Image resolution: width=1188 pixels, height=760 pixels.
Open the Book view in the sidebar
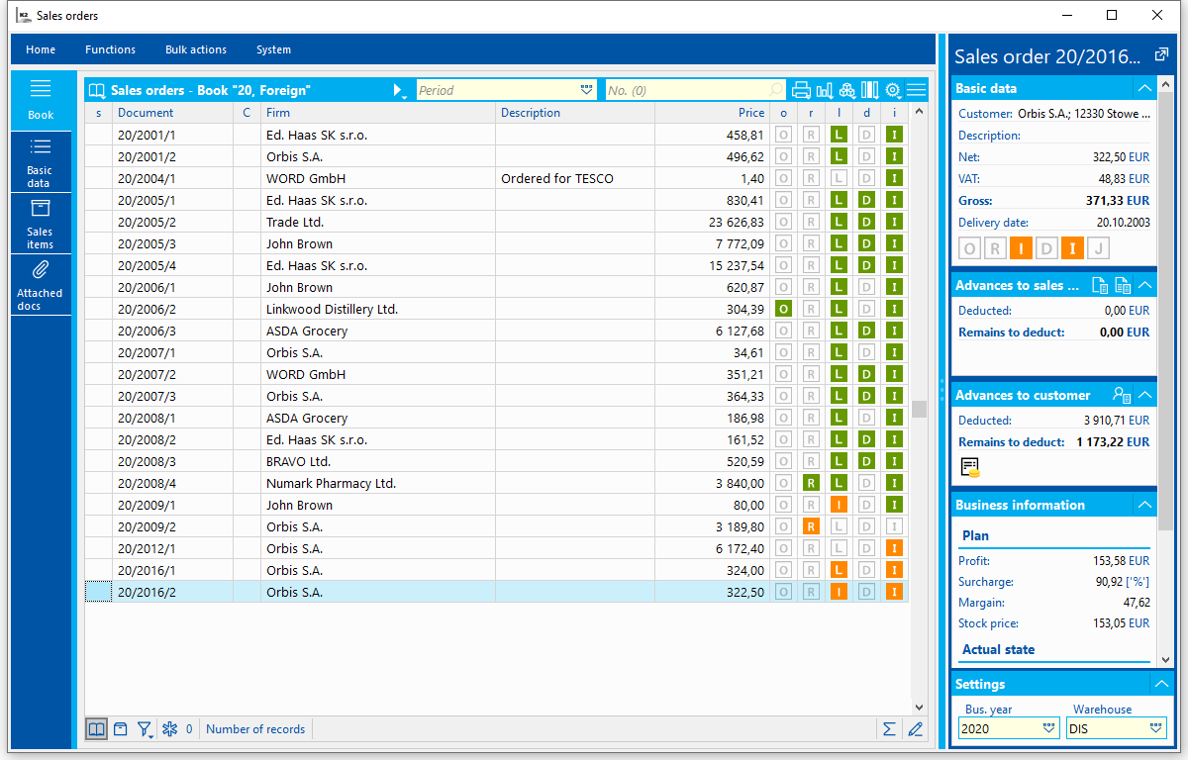[41, 100]
